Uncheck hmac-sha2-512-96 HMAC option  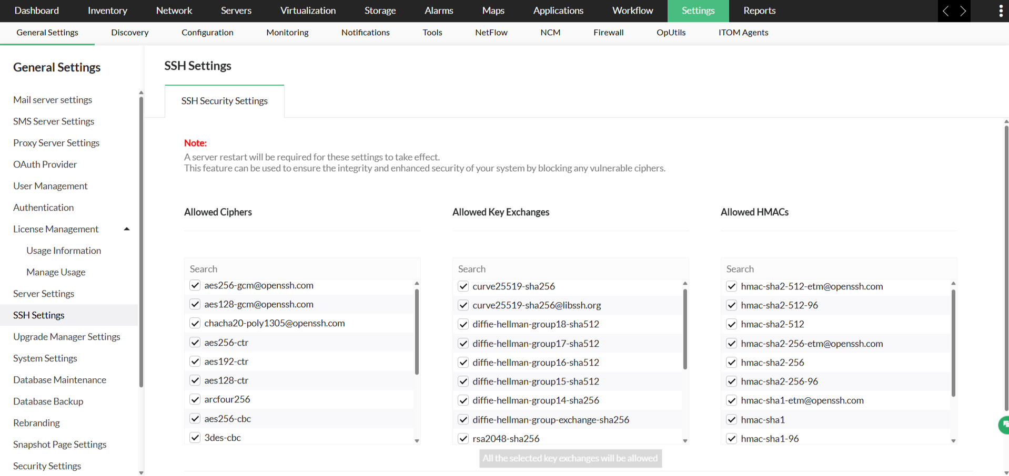click(732, 305)
